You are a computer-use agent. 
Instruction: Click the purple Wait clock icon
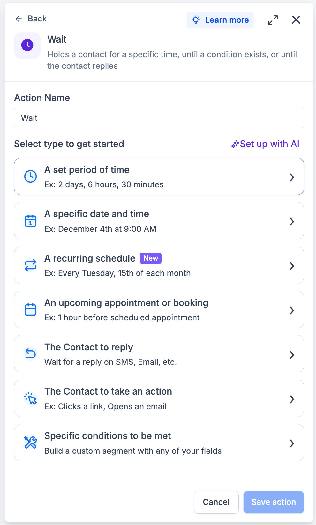[27, 45]
